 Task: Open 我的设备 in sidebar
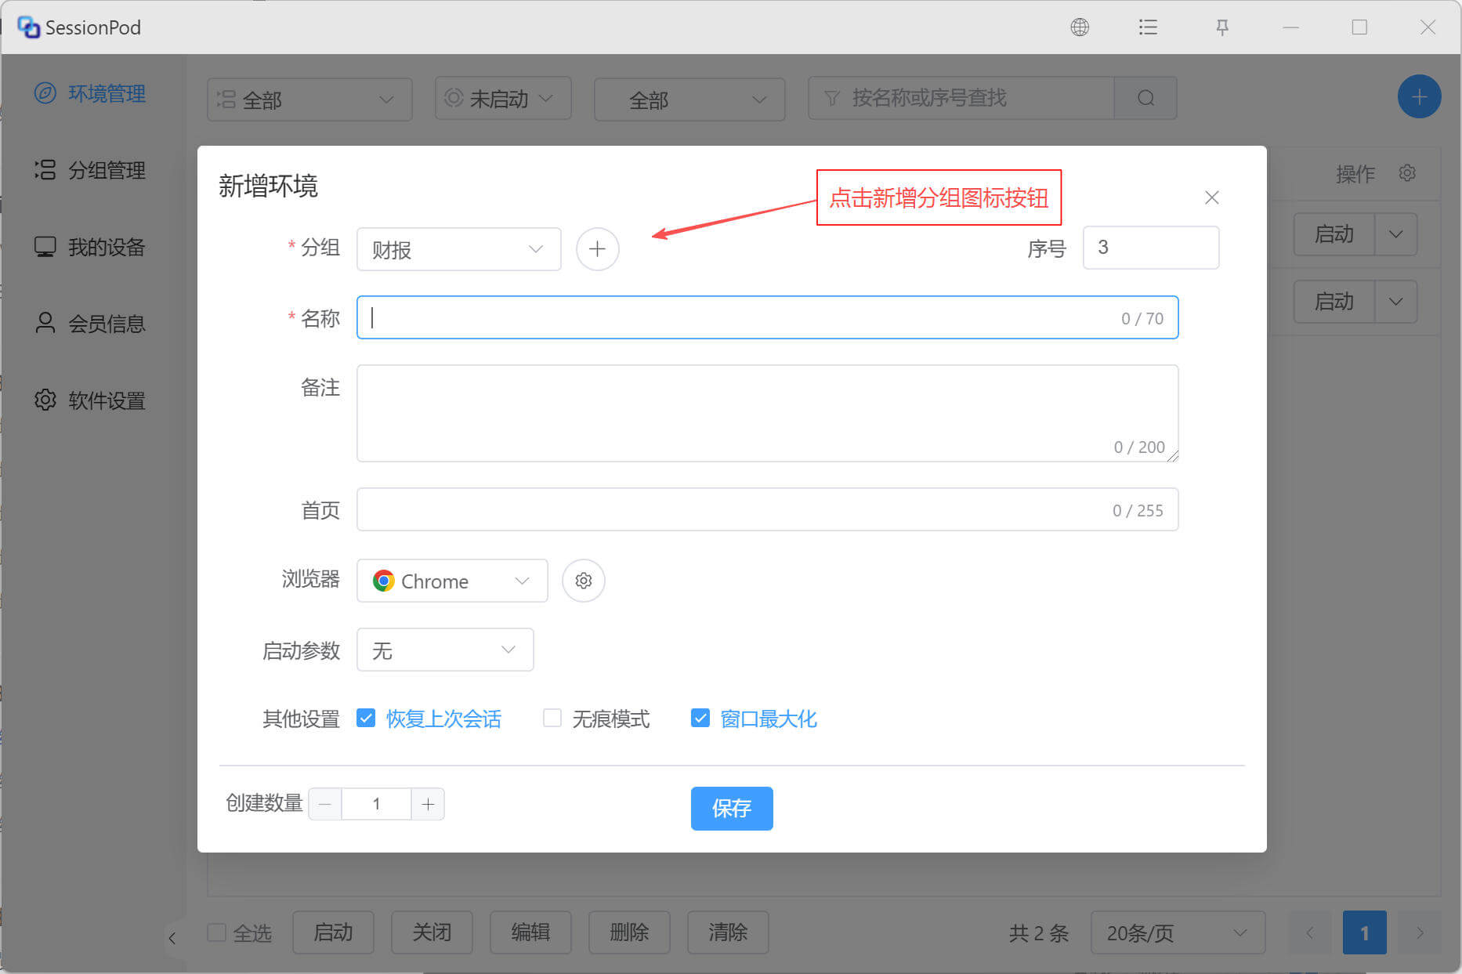pos(91,247)
